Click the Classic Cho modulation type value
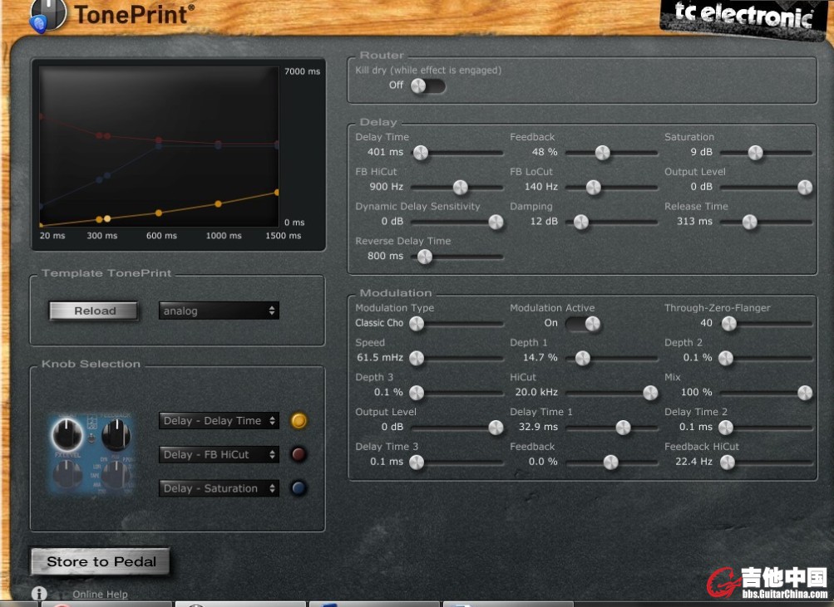Screen dimensions: 834x607 coord(379,323)
